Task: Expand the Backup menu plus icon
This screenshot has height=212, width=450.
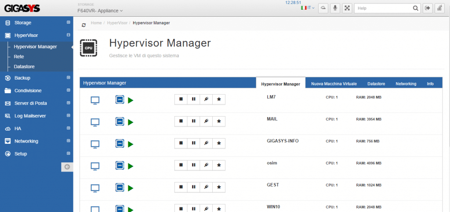Action: tap(68, 77)
